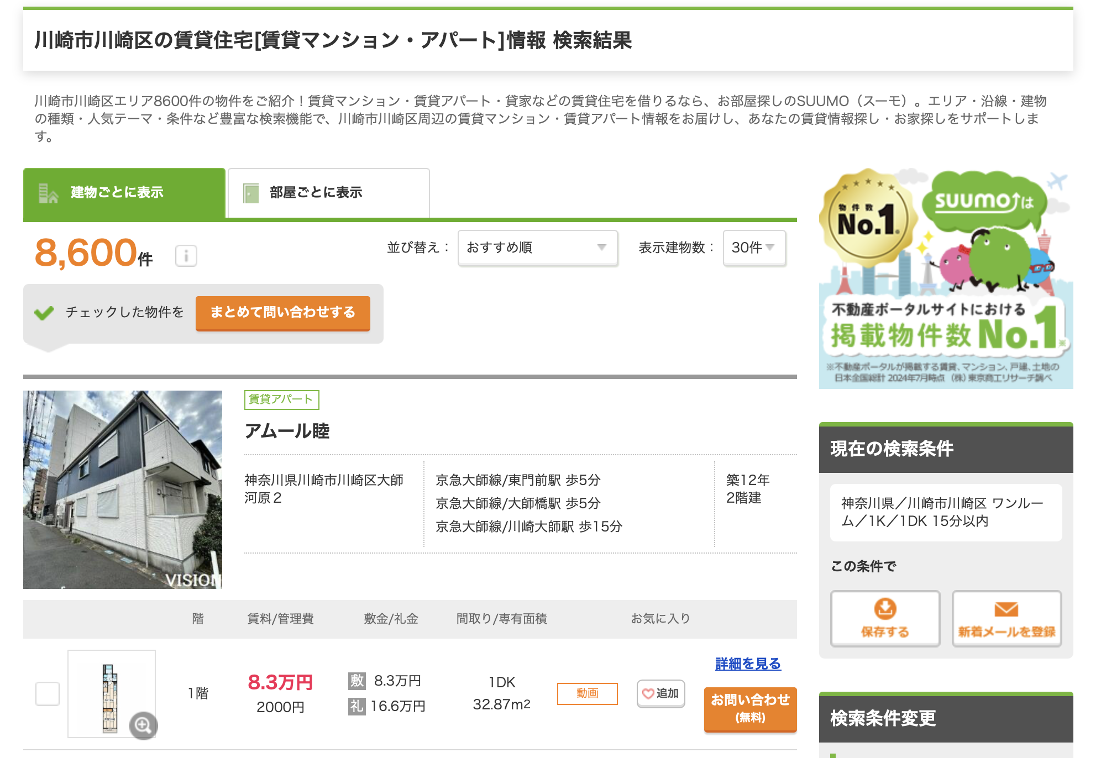
Task: Click the SUUMO No.1 banner advertisement
Action: [946, 278]
